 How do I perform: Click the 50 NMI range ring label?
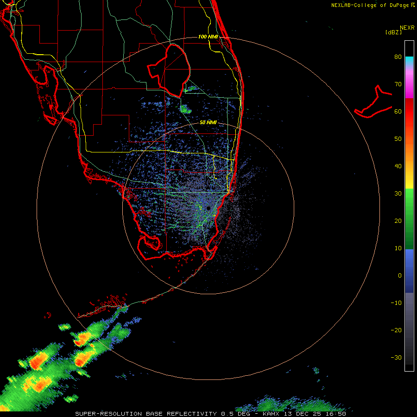click(208, 123)
